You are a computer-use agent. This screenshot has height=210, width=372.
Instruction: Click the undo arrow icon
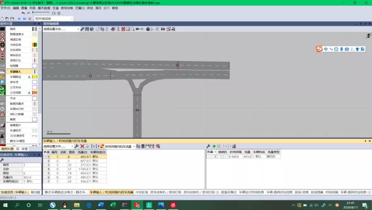23,13
